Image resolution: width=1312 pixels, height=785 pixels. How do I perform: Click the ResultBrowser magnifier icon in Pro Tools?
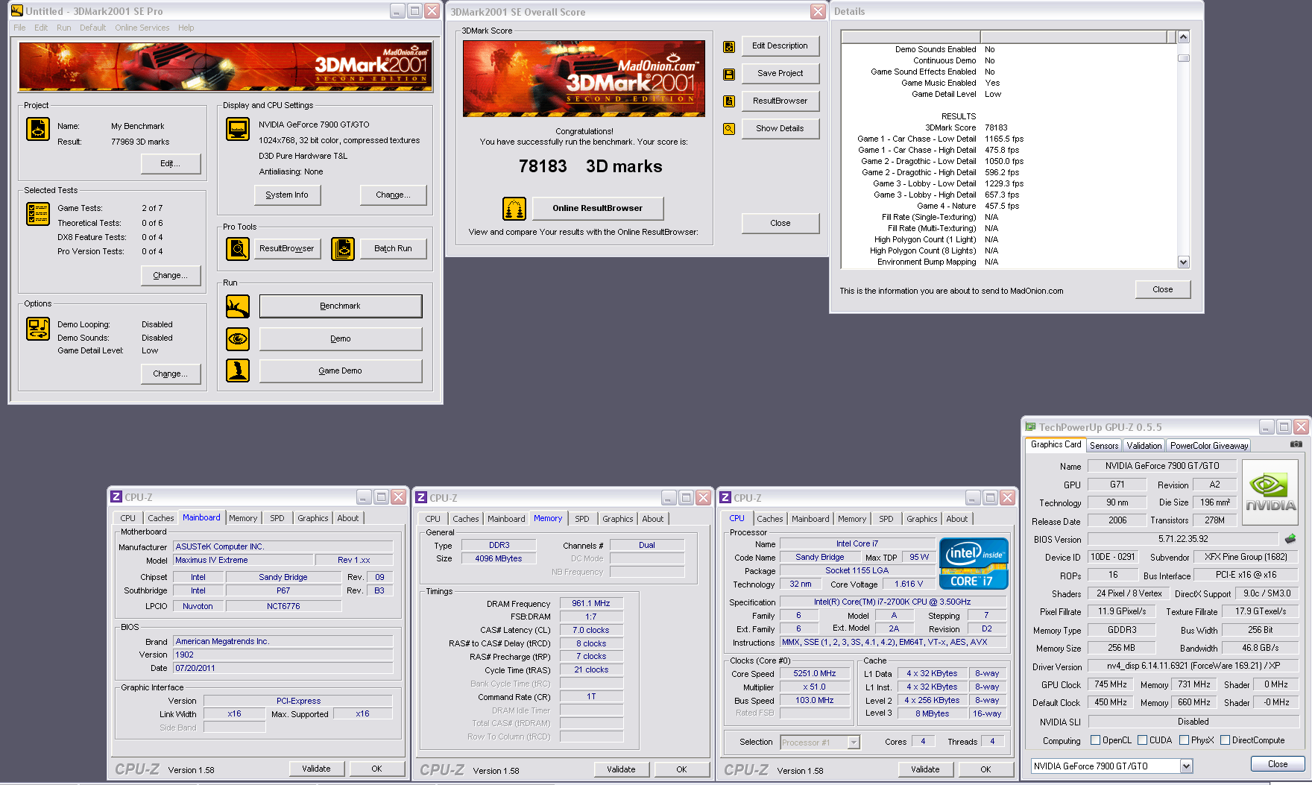238,248
